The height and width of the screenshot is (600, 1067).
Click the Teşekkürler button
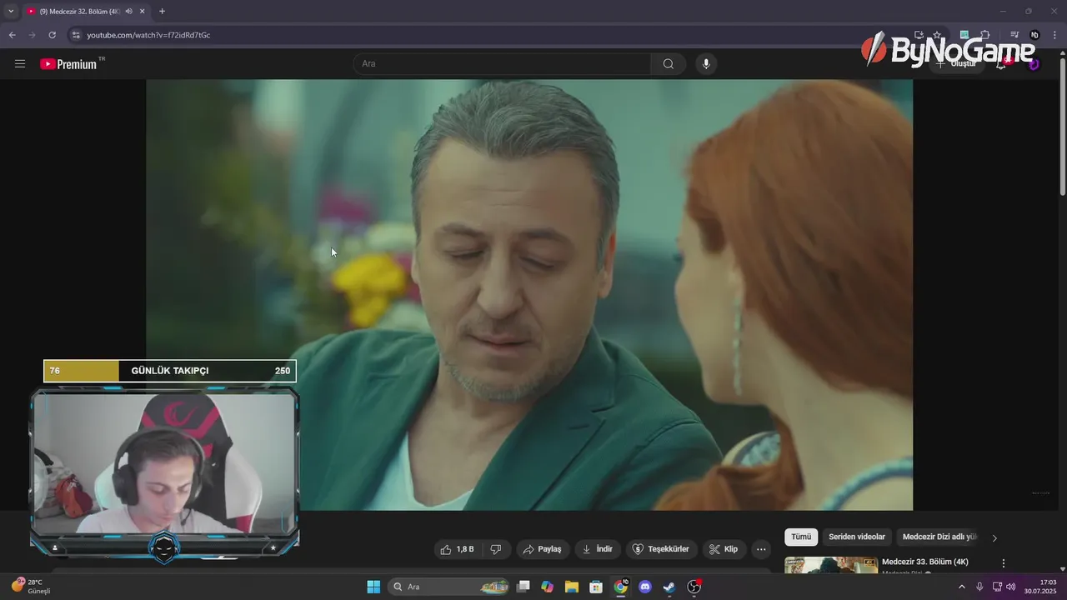pyautogui.click(x=661, y=549)
